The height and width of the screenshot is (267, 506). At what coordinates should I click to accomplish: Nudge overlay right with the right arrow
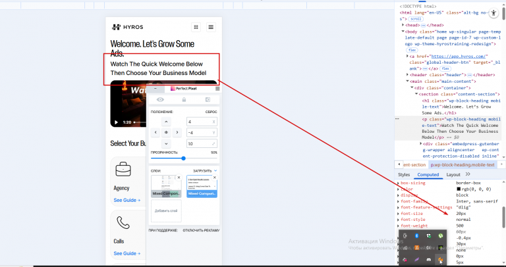[177, 132]
